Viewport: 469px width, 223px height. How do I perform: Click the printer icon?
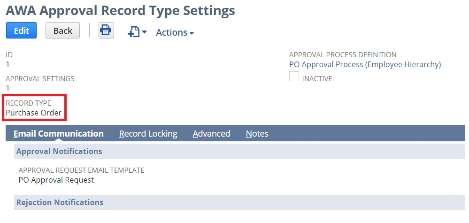point(106,31)
